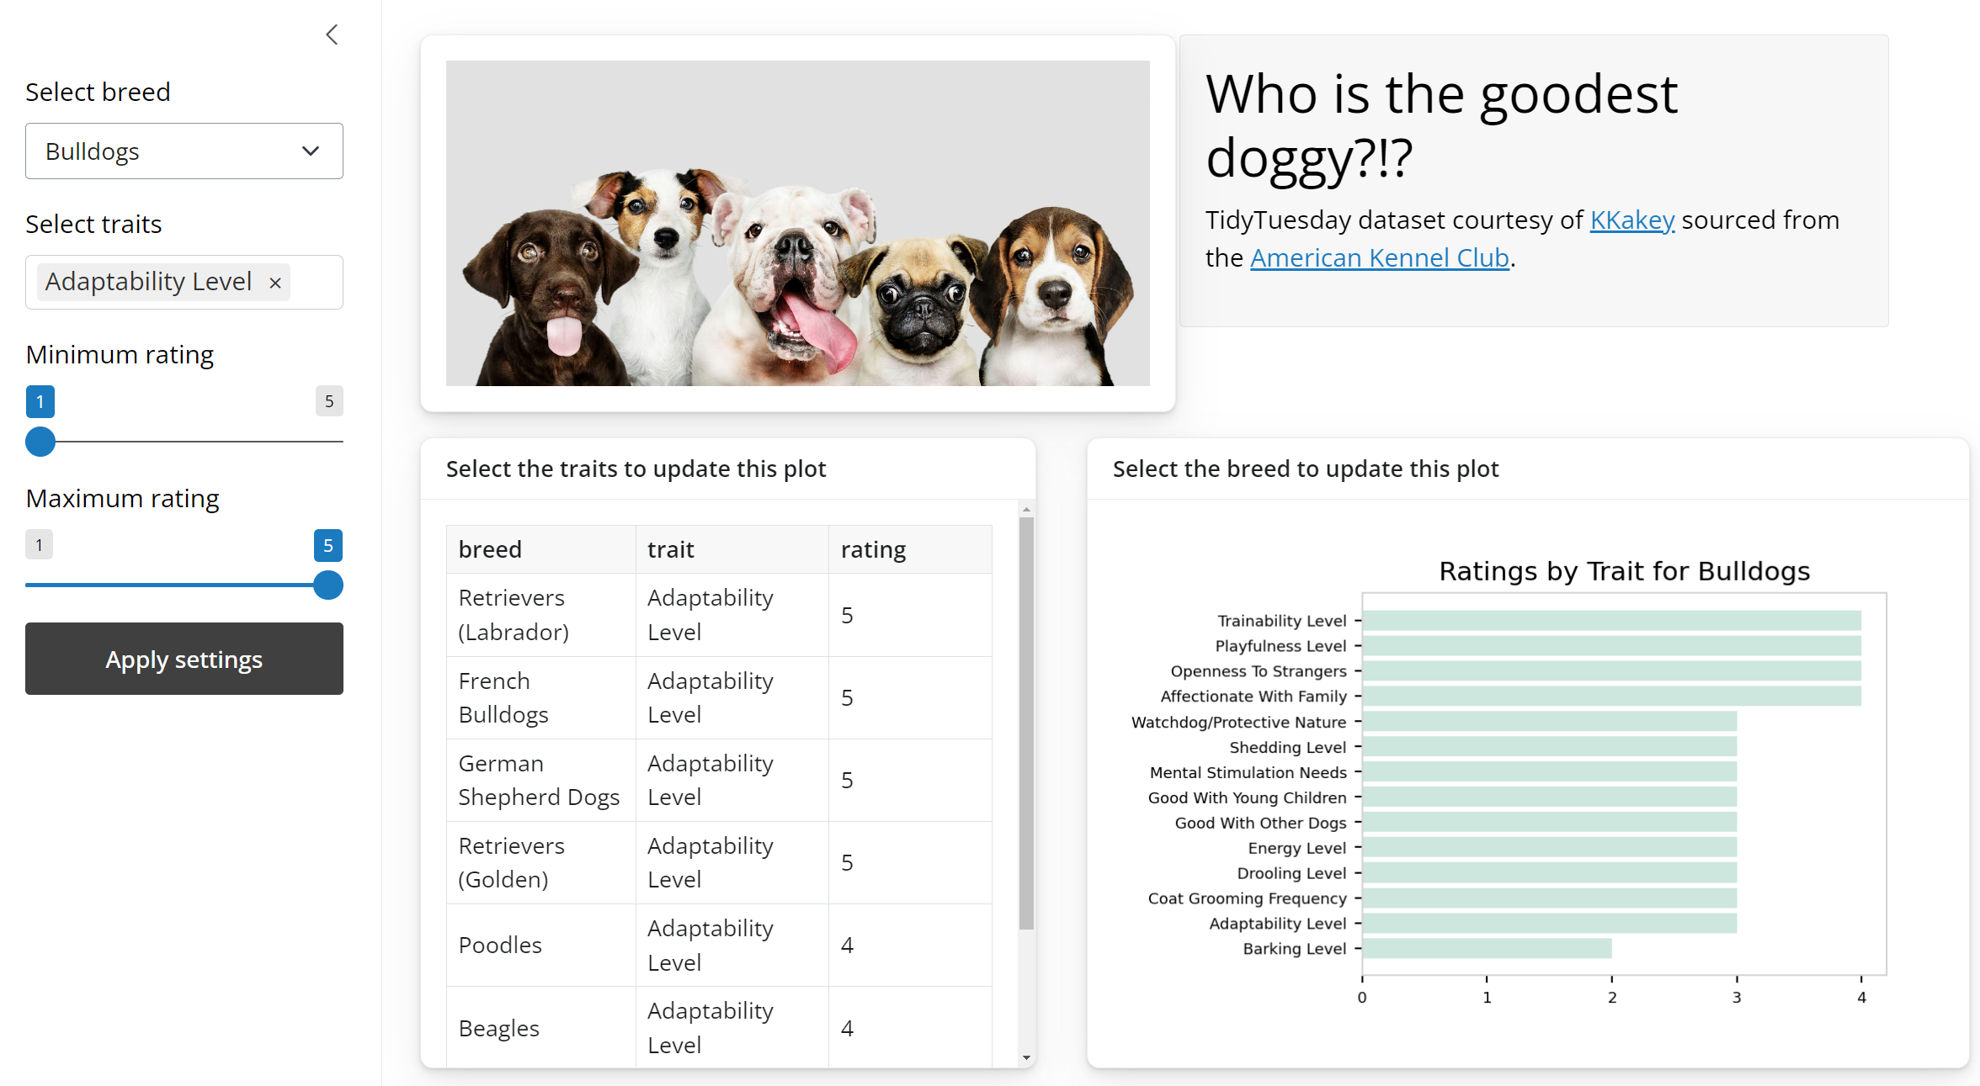The image size is (1980, 1086).
Task: Click the breed column header
Action: tap(490, 548)
